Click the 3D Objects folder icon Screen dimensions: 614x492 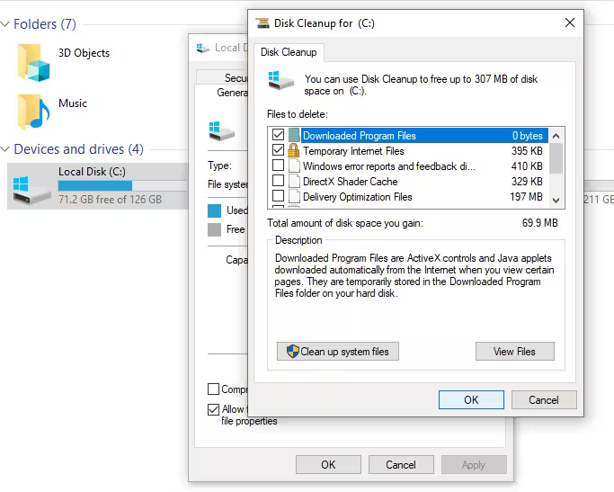point(33,63)
